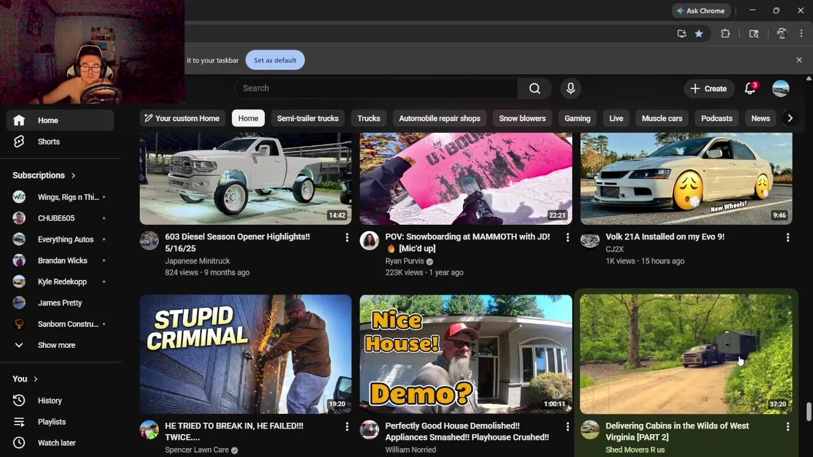Play the white Evo New Wheels thumbnail
The width and height of the screenshot is (813, 457).
(686, 178)
